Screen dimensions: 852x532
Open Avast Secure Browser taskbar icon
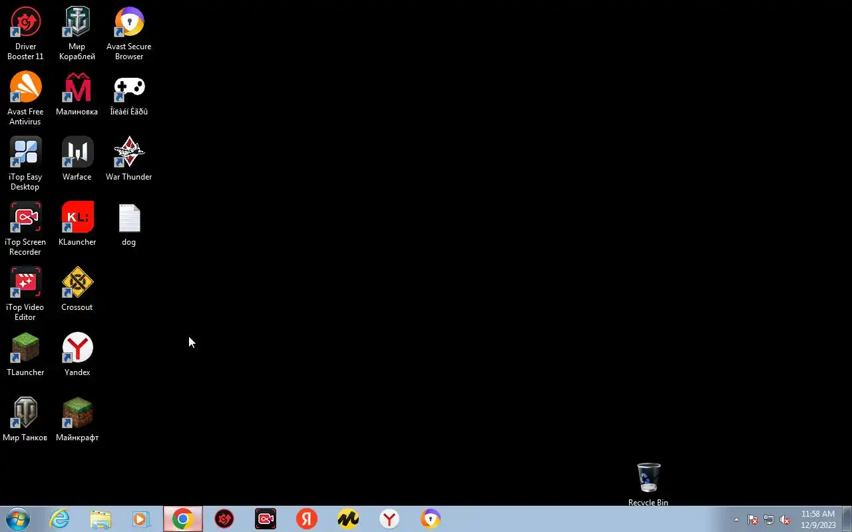pos(431,519)
